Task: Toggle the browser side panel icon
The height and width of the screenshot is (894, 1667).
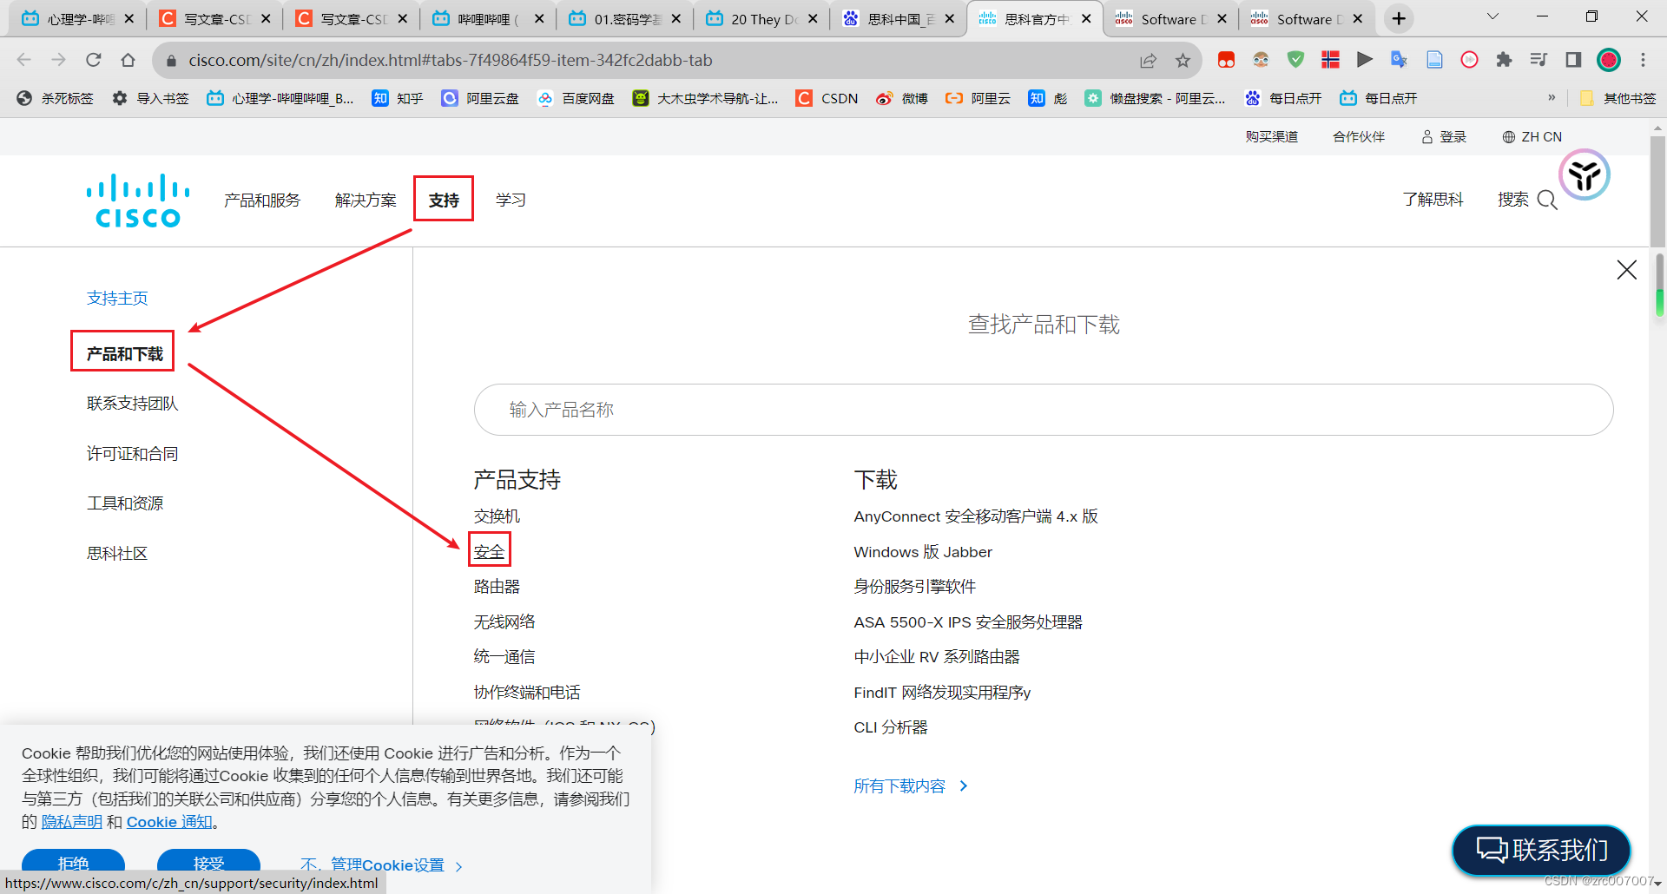Action: click(x=1573, y=60)
